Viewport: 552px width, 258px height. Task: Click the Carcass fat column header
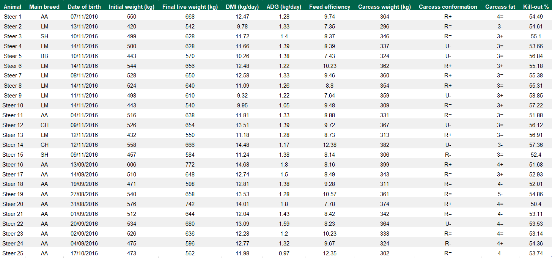click(500, 7)
